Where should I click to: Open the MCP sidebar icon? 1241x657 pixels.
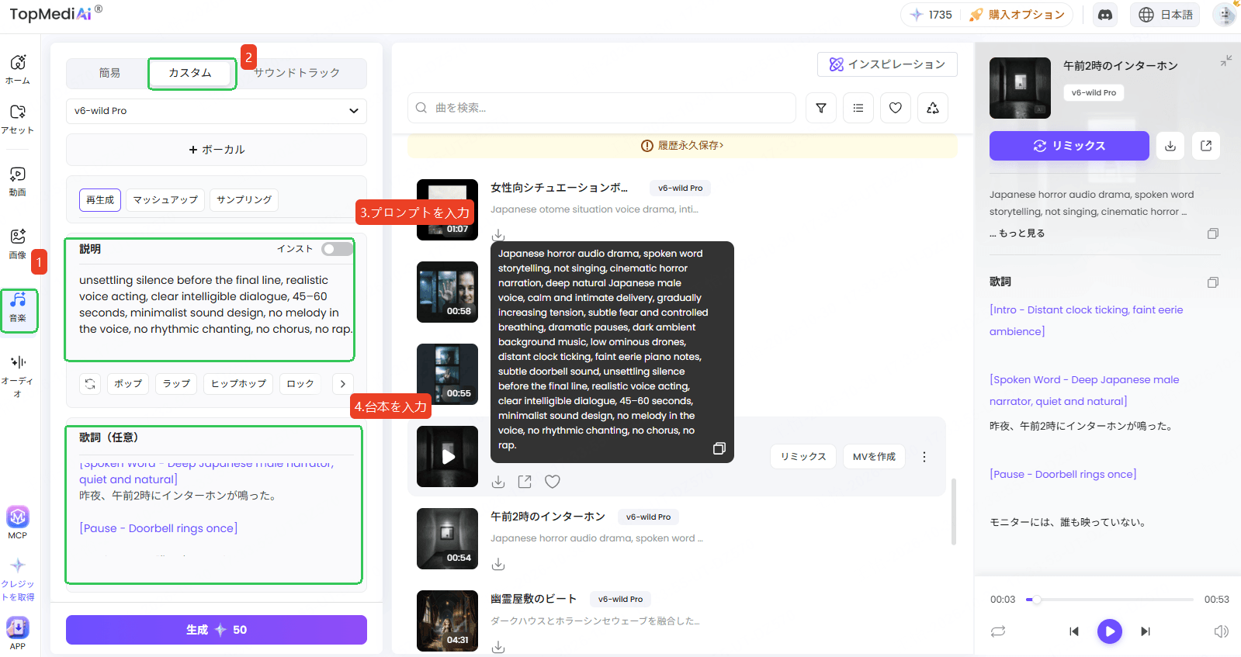[18, 522]
